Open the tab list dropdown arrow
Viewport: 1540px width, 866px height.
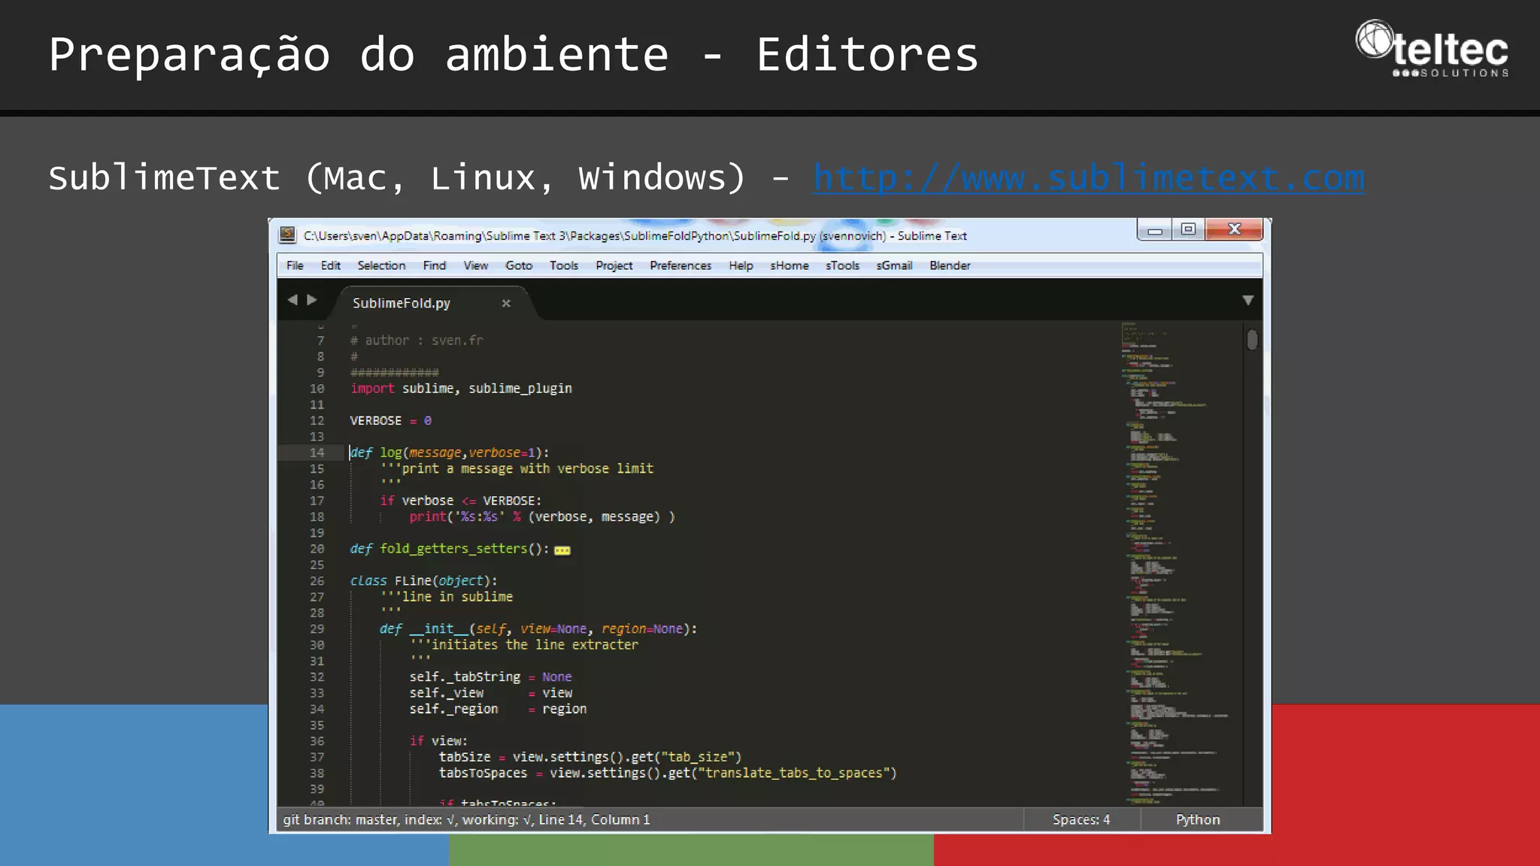1247,300
